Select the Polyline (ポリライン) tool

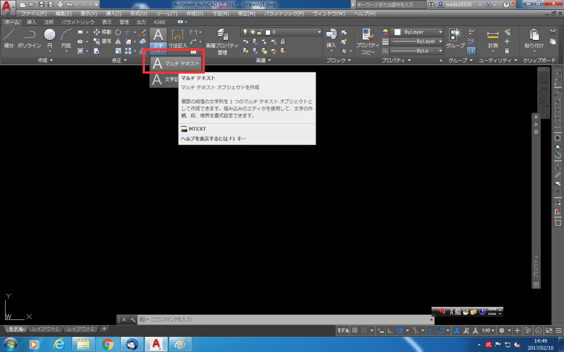(x=29, y=38)
